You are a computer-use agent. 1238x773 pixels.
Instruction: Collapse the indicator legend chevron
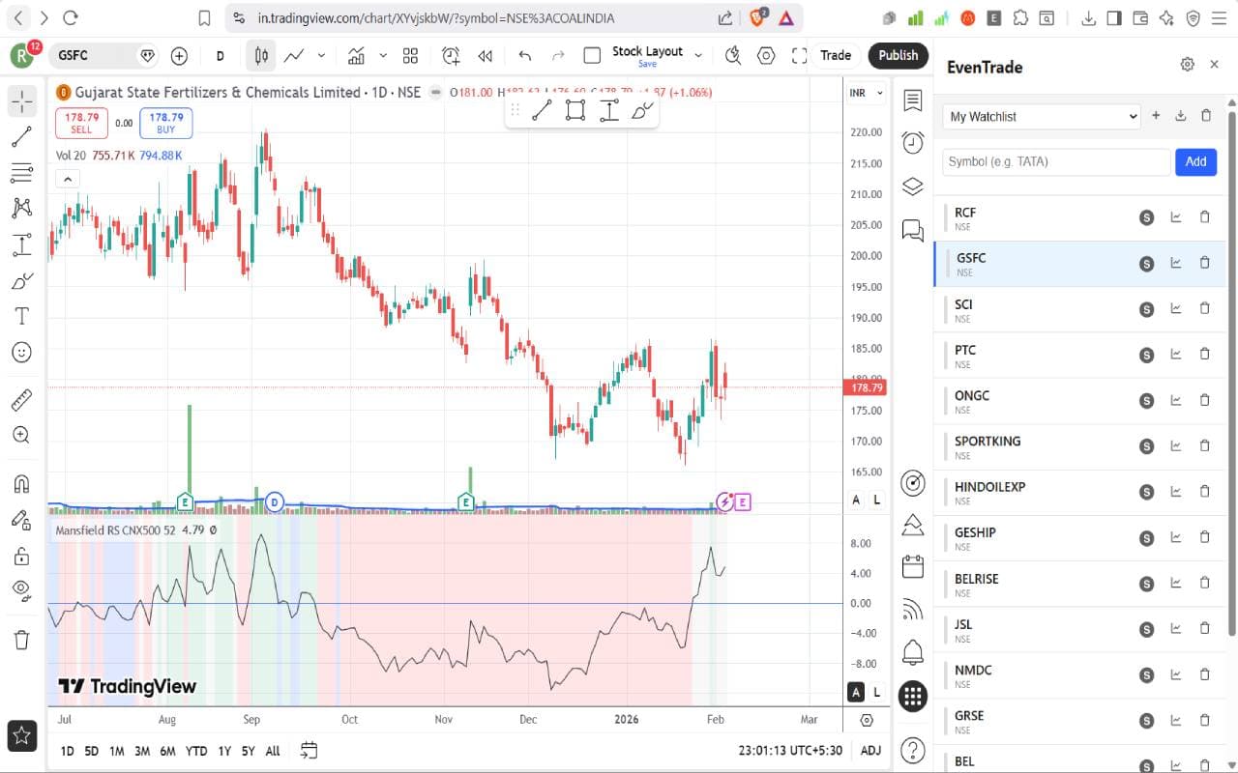[67, 179]
